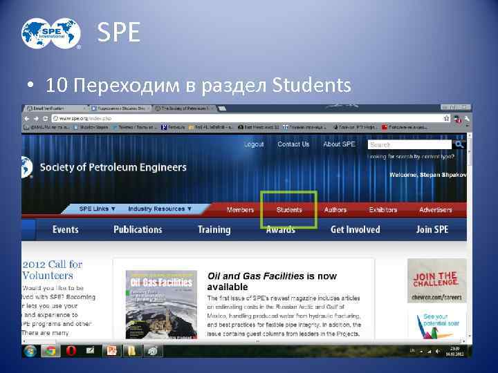Click the horizontal page scrollbar
The height and width of the screenshot is (373, 498).
pyautogui.click(x=244, y=341)
